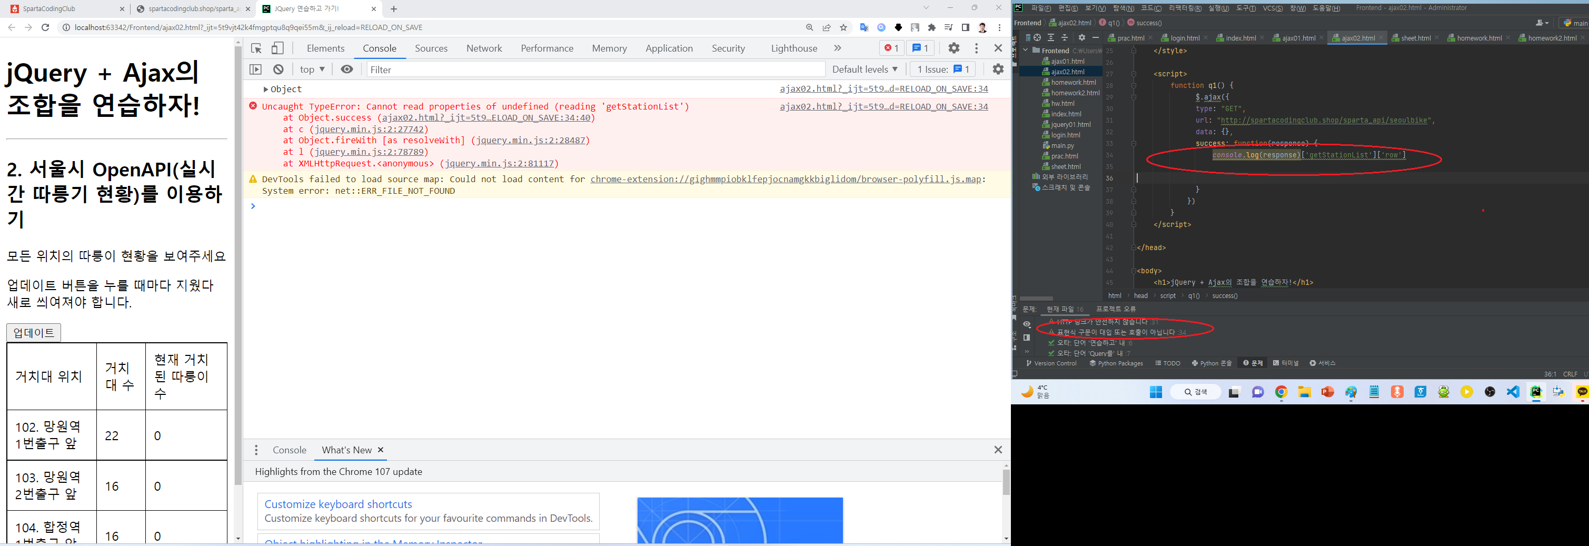Toggle the eye view options in Problems panel
This screenshot has width=1589, height=546.
point(1027,324)
